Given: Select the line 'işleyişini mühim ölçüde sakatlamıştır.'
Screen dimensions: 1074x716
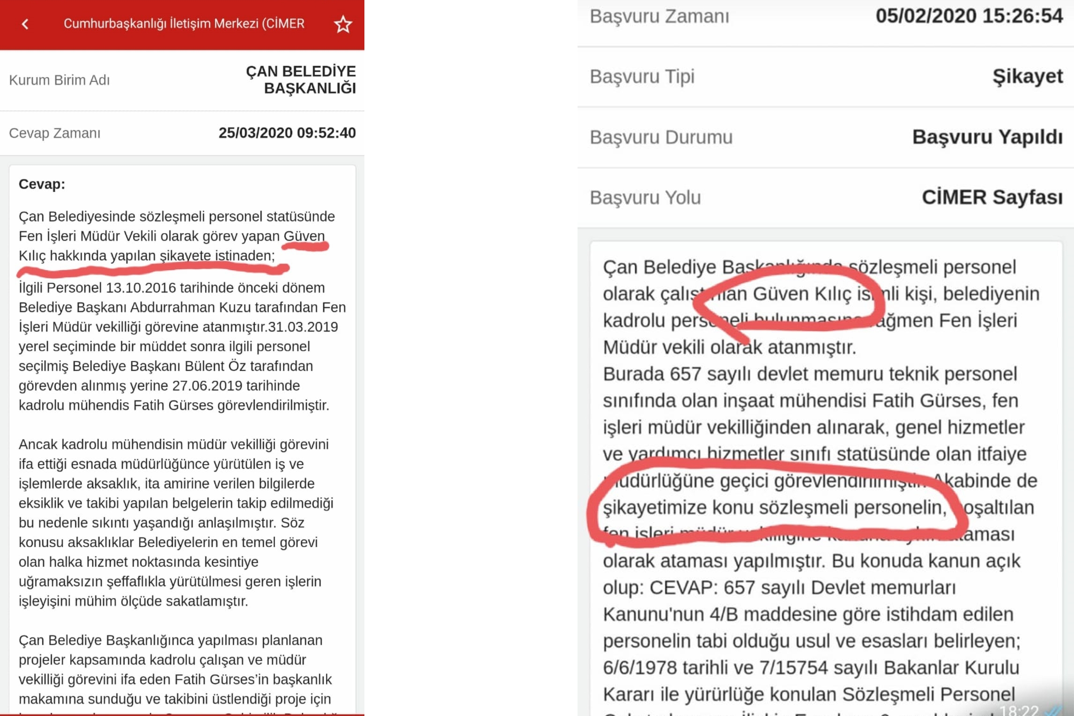Looking at the screenshot, I should pyautogui.click(x=133, y=601).
